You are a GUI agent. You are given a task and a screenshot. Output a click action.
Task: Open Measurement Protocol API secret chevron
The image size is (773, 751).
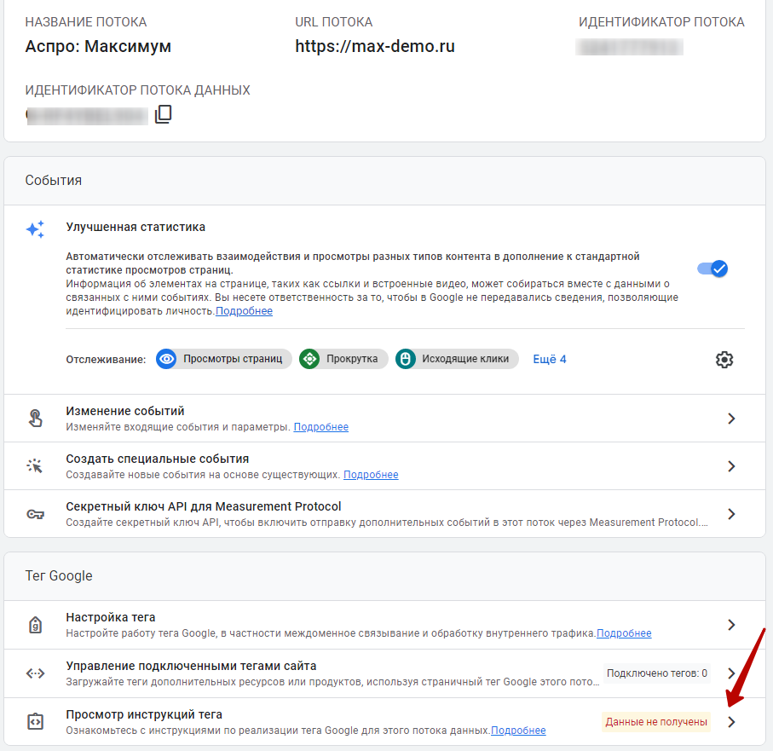coord(731,514)
